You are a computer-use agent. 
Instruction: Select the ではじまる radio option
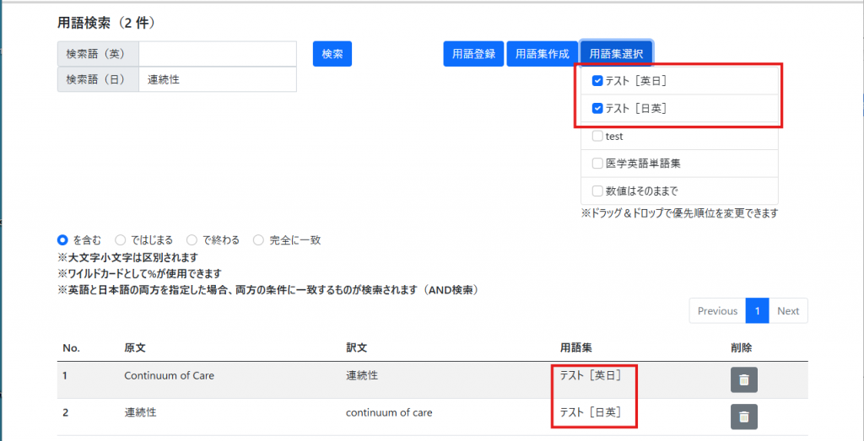[x=121, y=240]
